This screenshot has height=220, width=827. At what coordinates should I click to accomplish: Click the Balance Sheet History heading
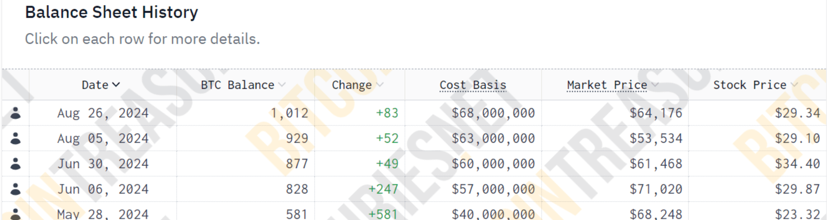pyautogui.click(x=111, y=12)
